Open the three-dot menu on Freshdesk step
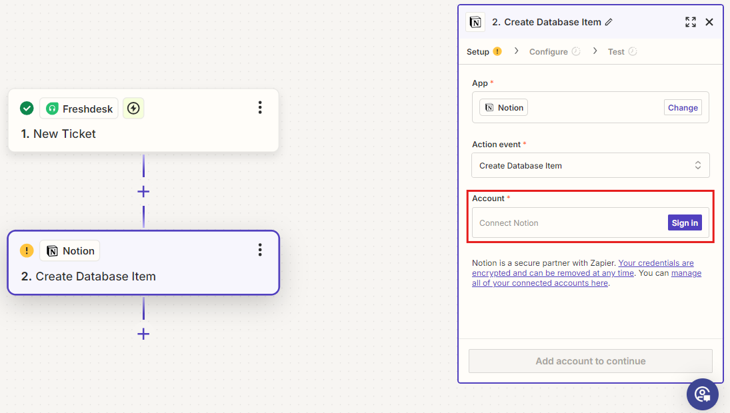 click(260, 107)
